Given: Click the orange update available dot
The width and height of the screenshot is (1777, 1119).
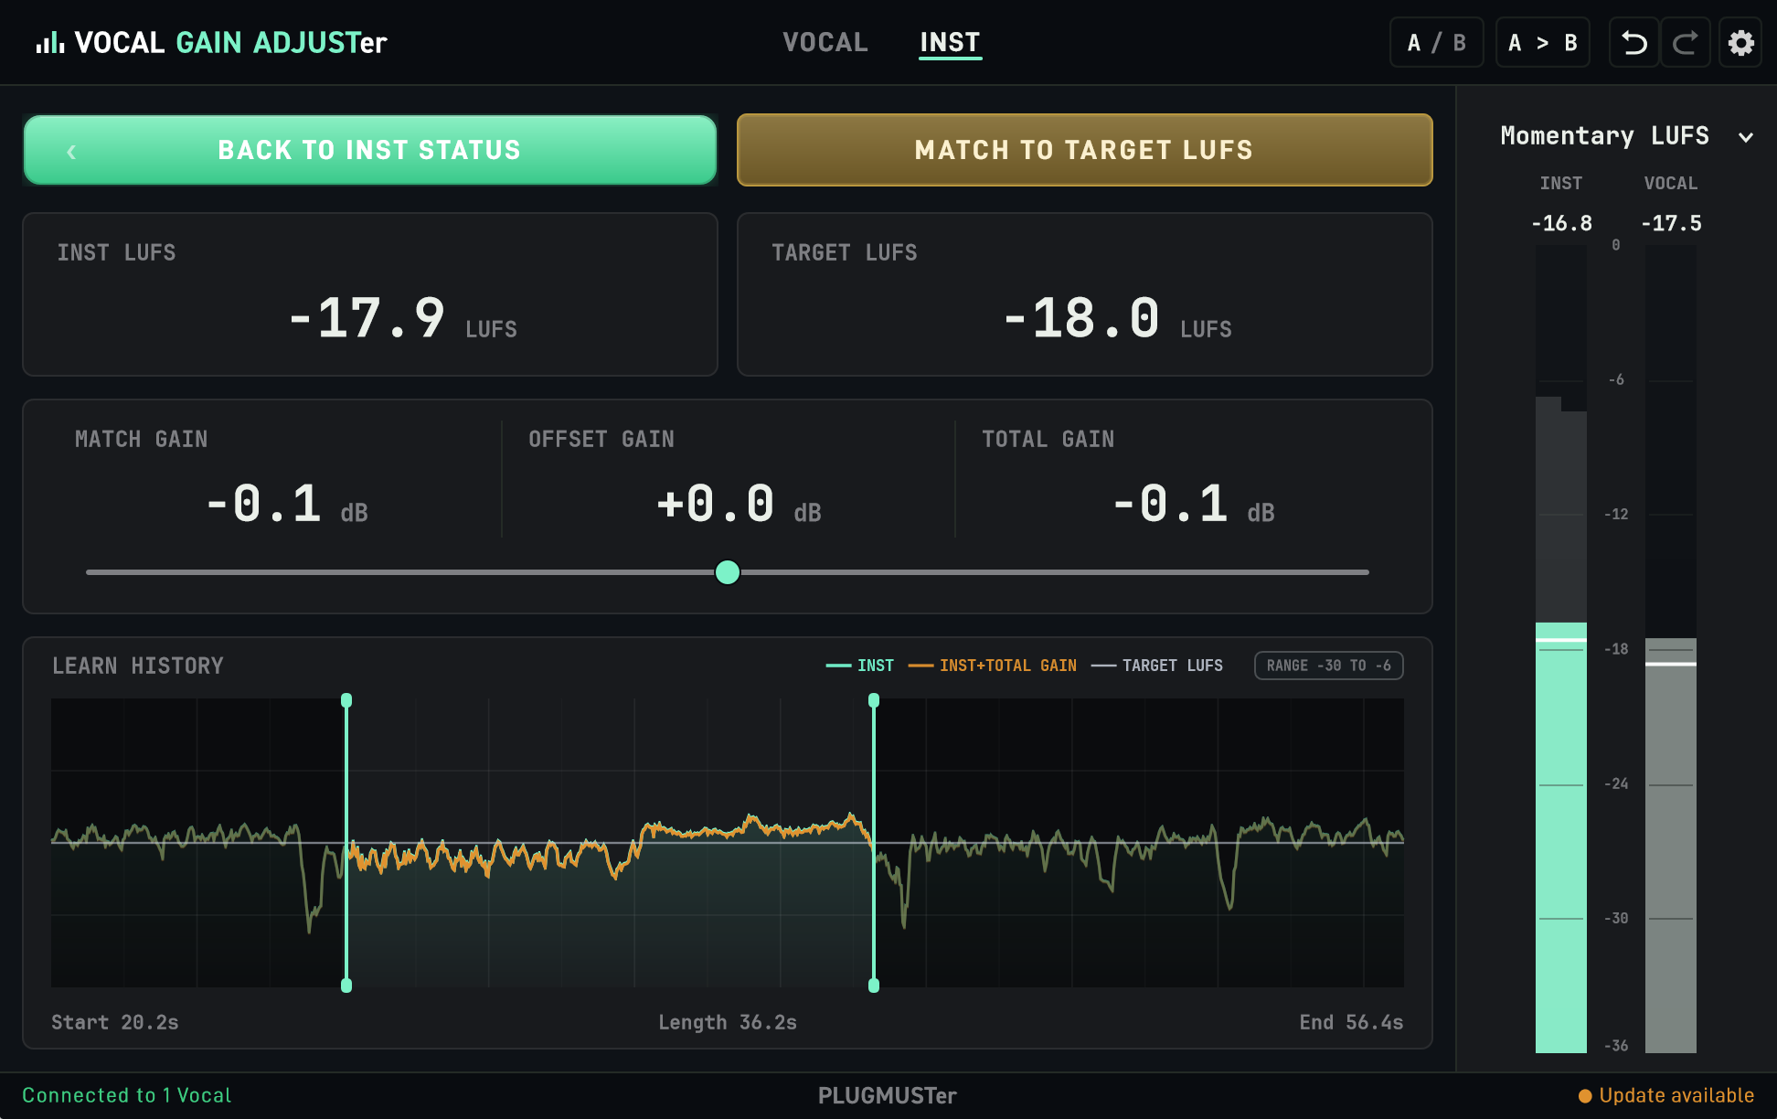Looking at the screenshot, I should (1585, 1095).
